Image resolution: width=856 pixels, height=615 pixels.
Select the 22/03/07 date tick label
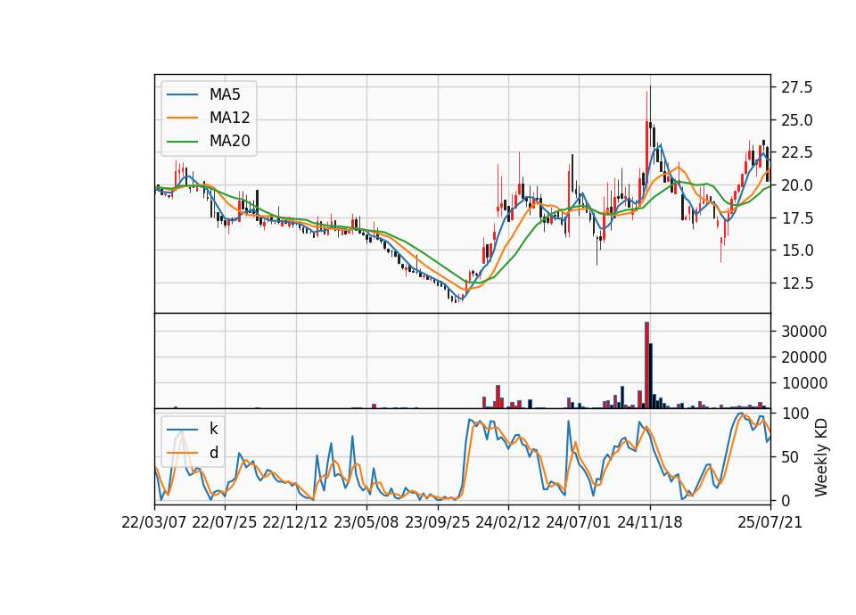pos(154,522)
